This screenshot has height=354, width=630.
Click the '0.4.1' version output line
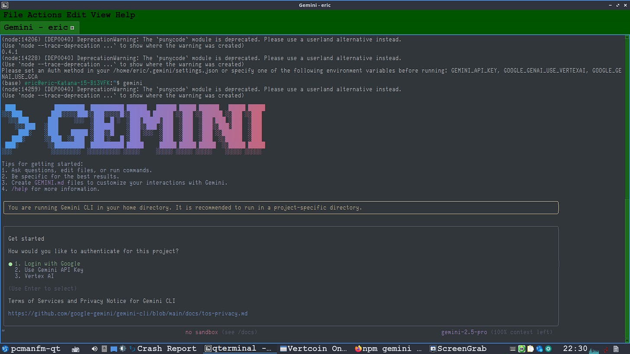point(10,52)
